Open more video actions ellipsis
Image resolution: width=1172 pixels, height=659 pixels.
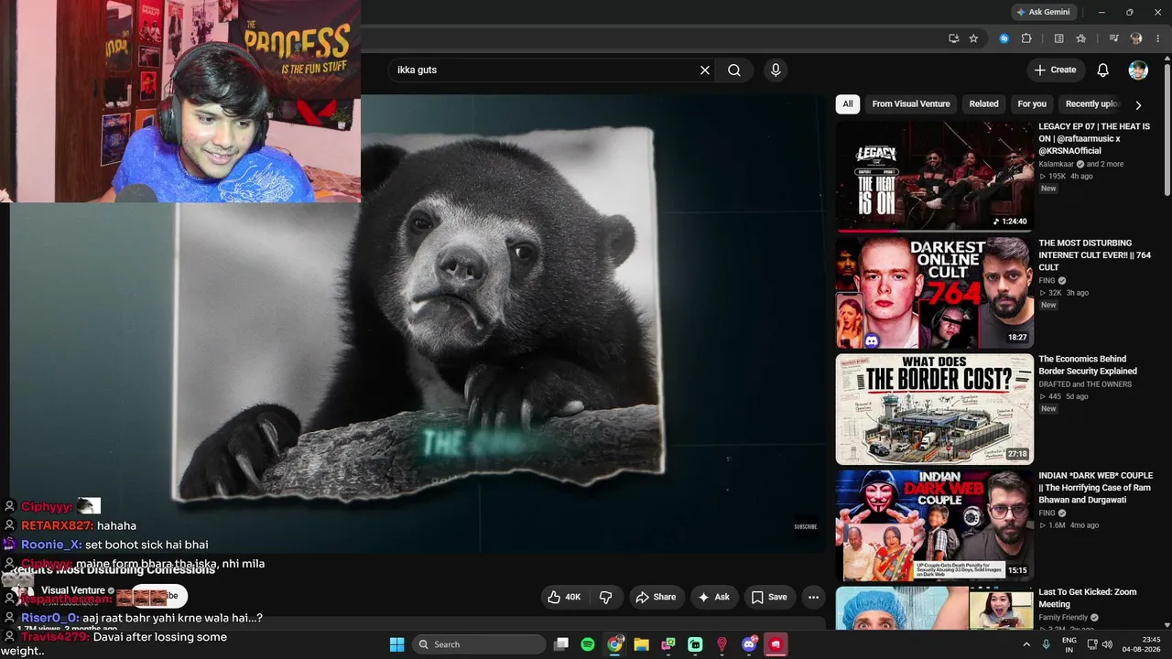tap(813, 597)
